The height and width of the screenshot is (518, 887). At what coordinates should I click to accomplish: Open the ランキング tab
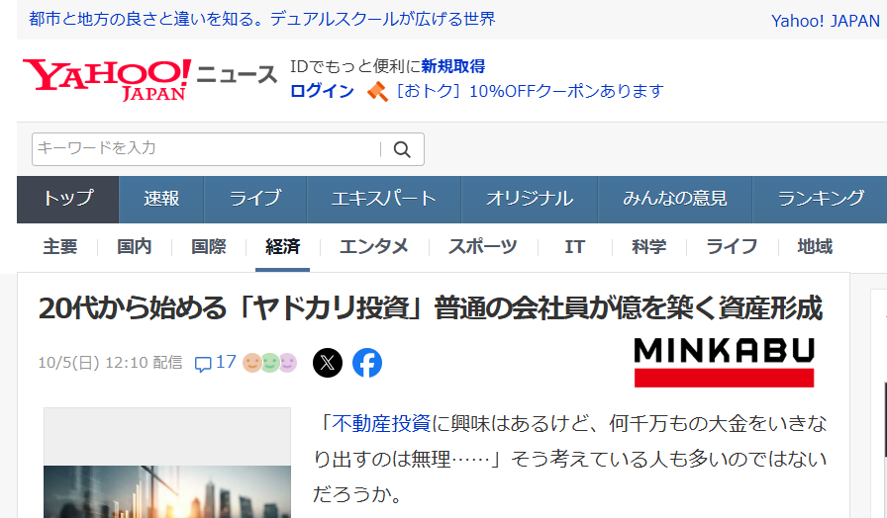(821, 199)
